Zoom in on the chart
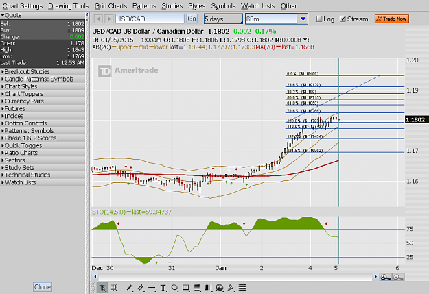 coord(386,278)
